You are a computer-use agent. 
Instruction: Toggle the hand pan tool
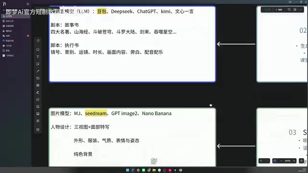[275, 161]
